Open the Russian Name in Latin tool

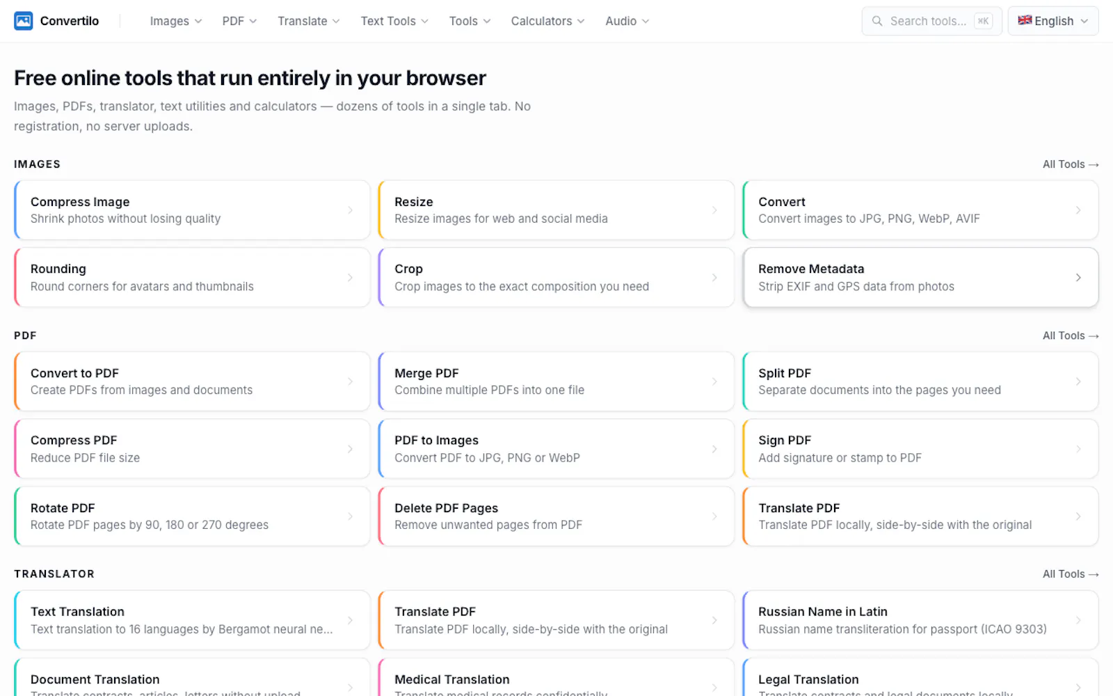pyautogui.click(x=920, y=620)
